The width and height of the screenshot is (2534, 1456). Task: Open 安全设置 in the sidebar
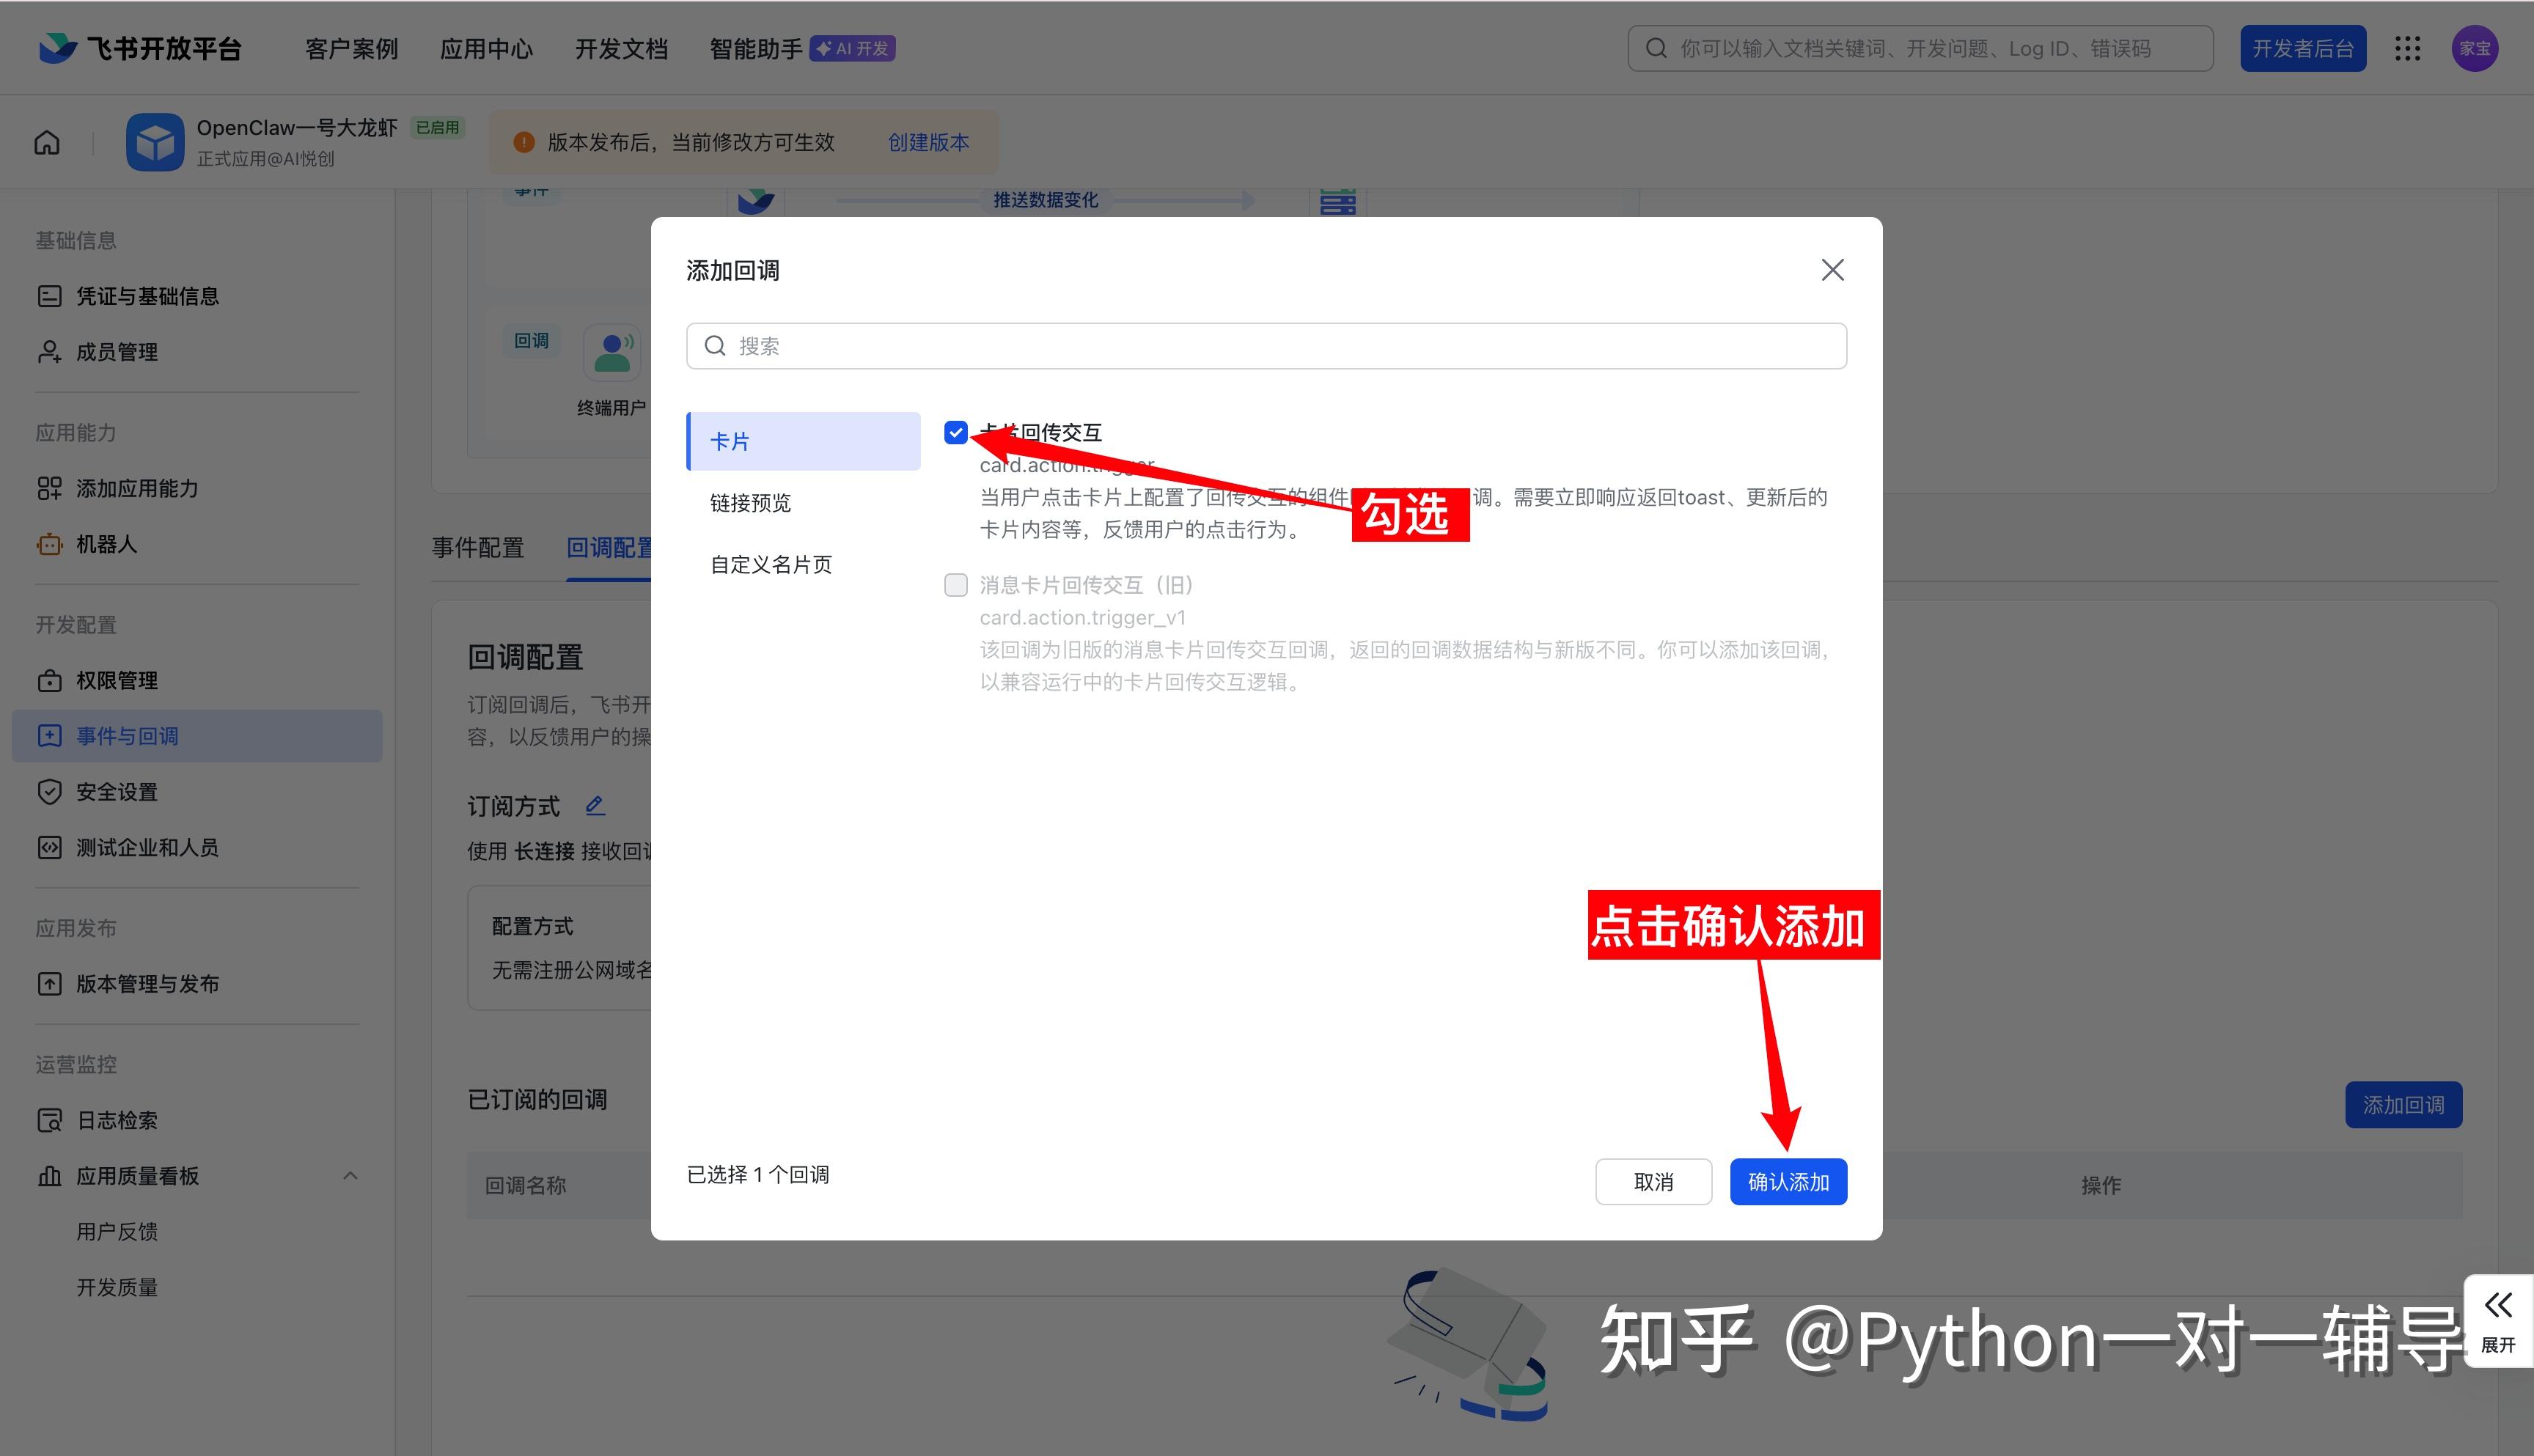coord(116,792)
